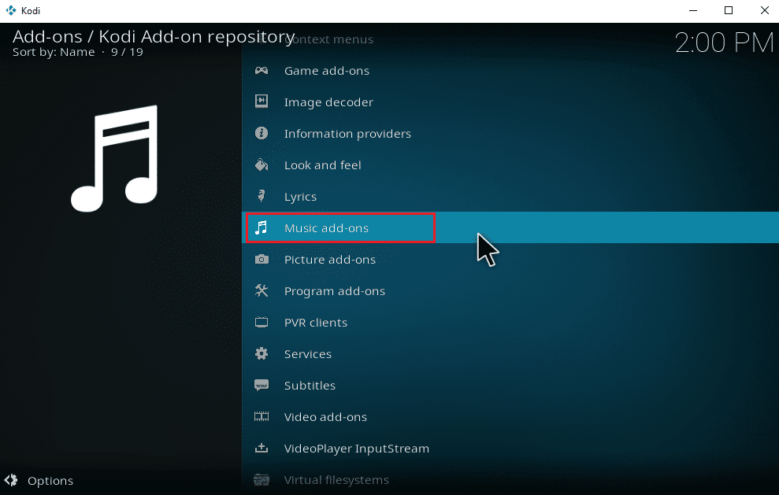Image resolution: width=779 pixels, height=495 pixels.
Task: Open Look and feel category
Action: [510, 164]
